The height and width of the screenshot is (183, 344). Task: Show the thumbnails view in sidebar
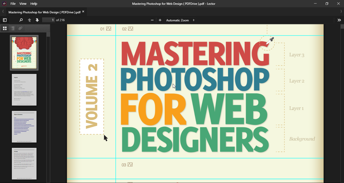[5, 28]
